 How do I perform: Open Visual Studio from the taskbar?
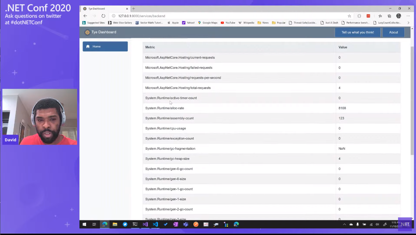pyautogui.click(x=145, y=224)
